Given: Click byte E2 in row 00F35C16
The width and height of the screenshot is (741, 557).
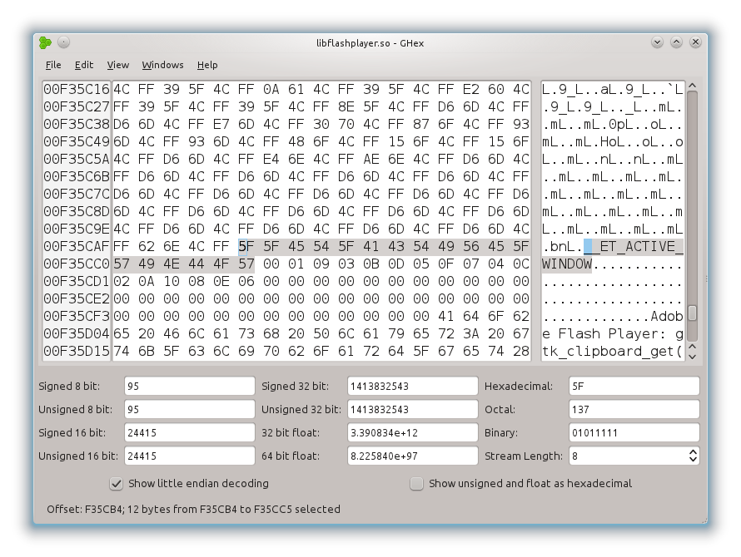Looking at the screenshot, I should [x=470, y=89].
